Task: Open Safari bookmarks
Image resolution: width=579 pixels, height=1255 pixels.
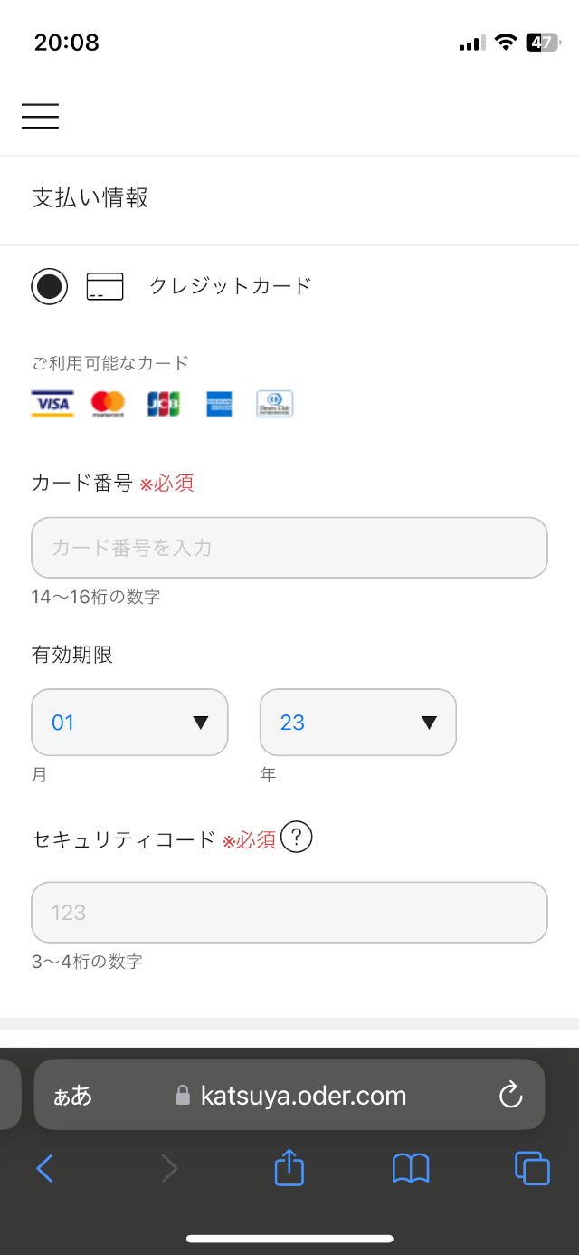Action: point(411,1169)
